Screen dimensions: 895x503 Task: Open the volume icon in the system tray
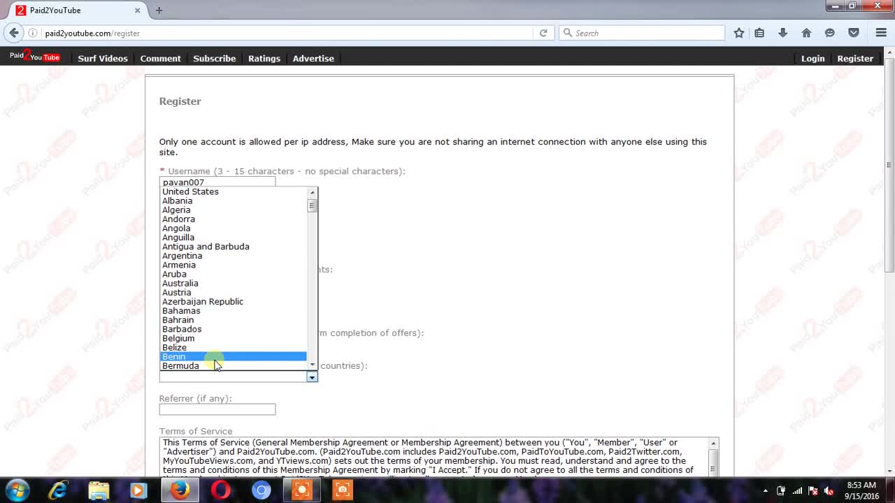(829, 490)
